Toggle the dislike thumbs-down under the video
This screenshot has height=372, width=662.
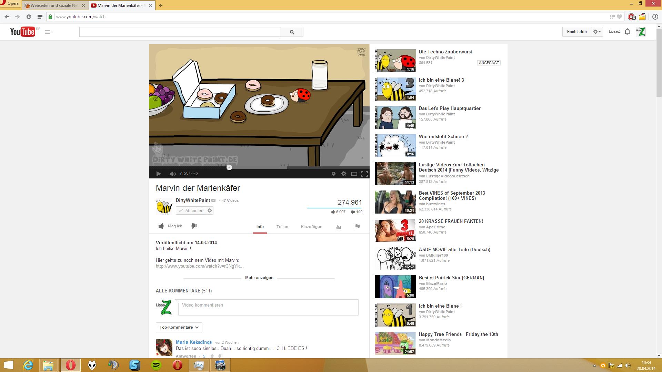click(194, 226)
